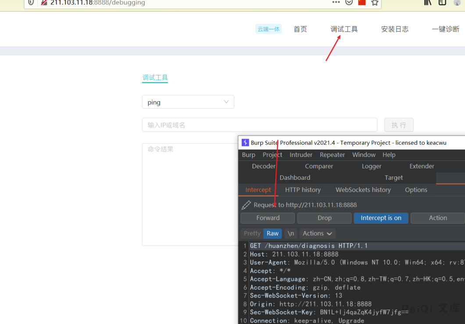This screenshot has height=324, width=465.
Task: Open the Action menu button in Intercept
Action: 437,218
